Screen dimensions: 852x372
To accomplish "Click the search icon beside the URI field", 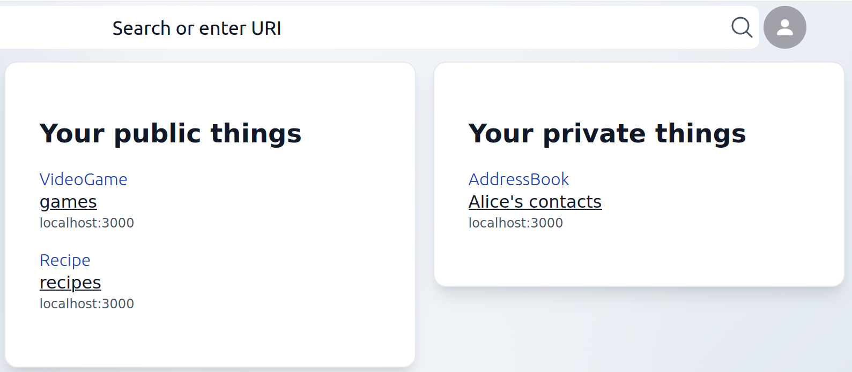I will (x=742, y=27).
